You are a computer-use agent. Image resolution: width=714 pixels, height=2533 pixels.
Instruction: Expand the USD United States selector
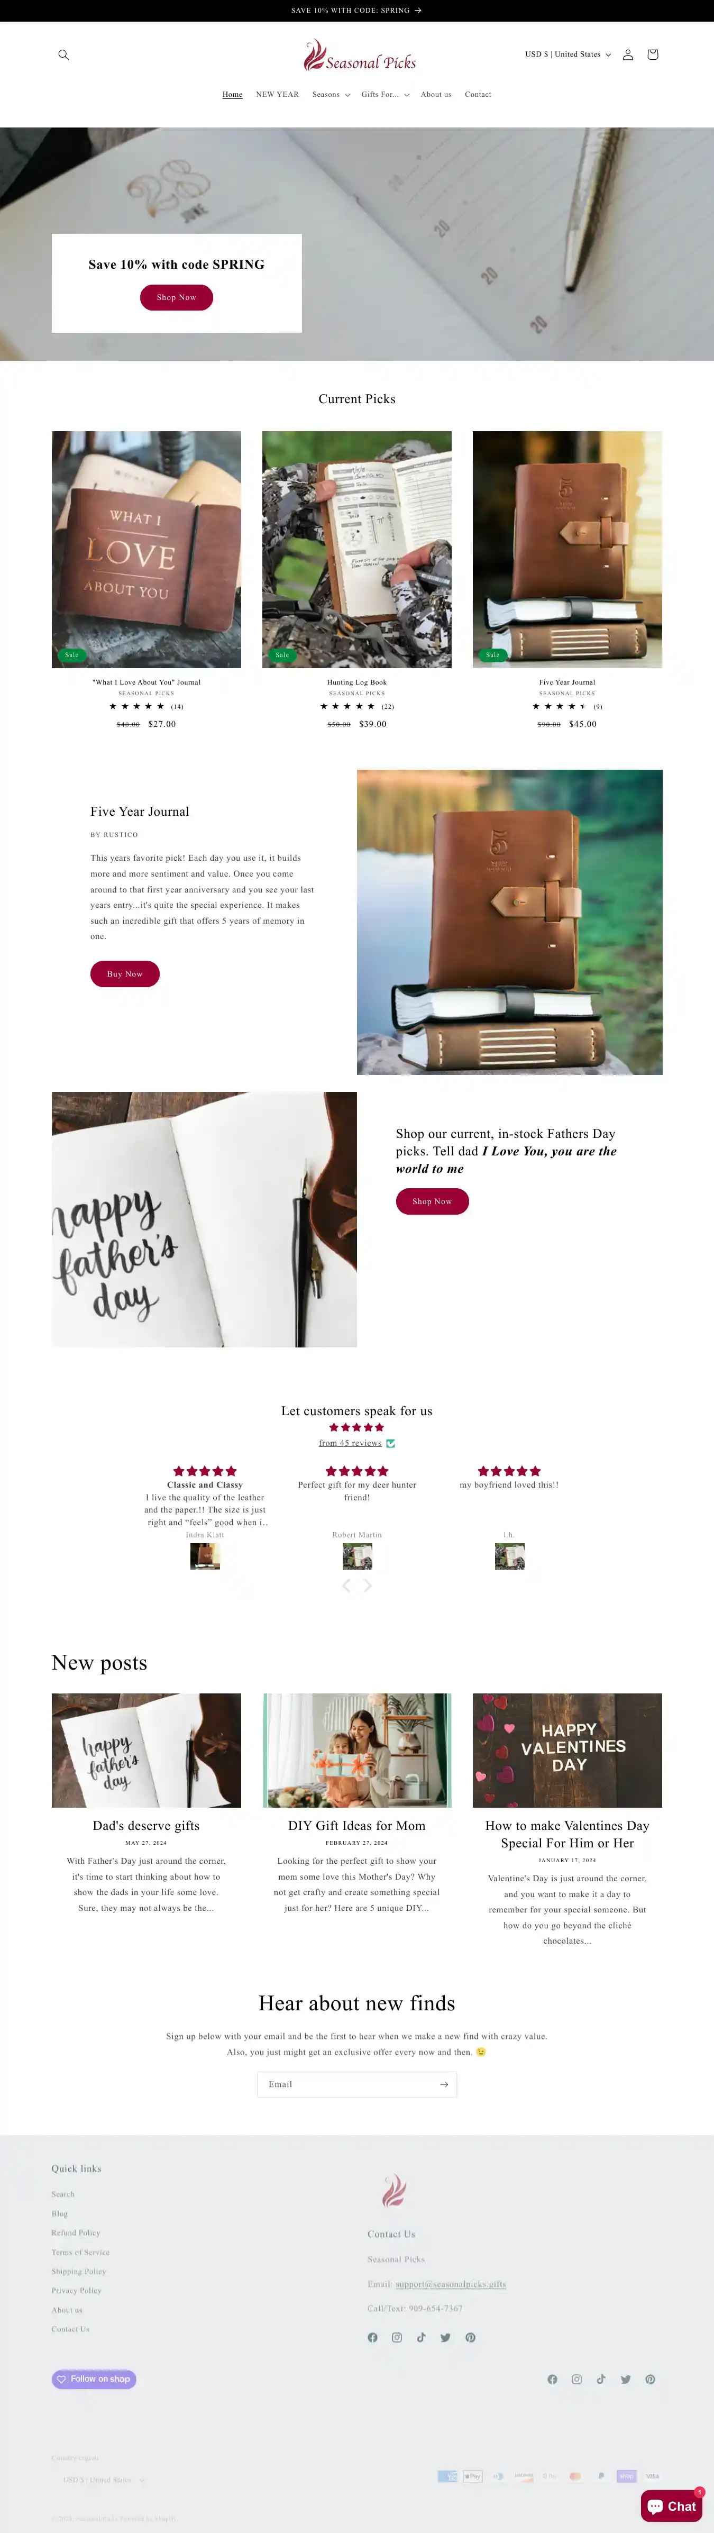[x=567, y=55]
